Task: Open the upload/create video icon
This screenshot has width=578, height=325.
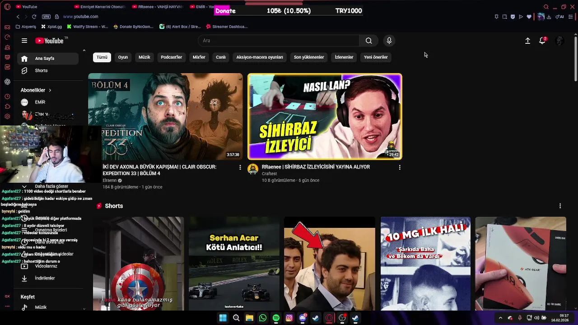Action: [527, 41]
